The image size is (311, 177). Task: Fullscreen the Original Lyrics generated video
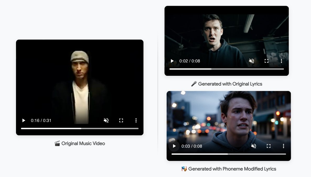pos(266,61)
